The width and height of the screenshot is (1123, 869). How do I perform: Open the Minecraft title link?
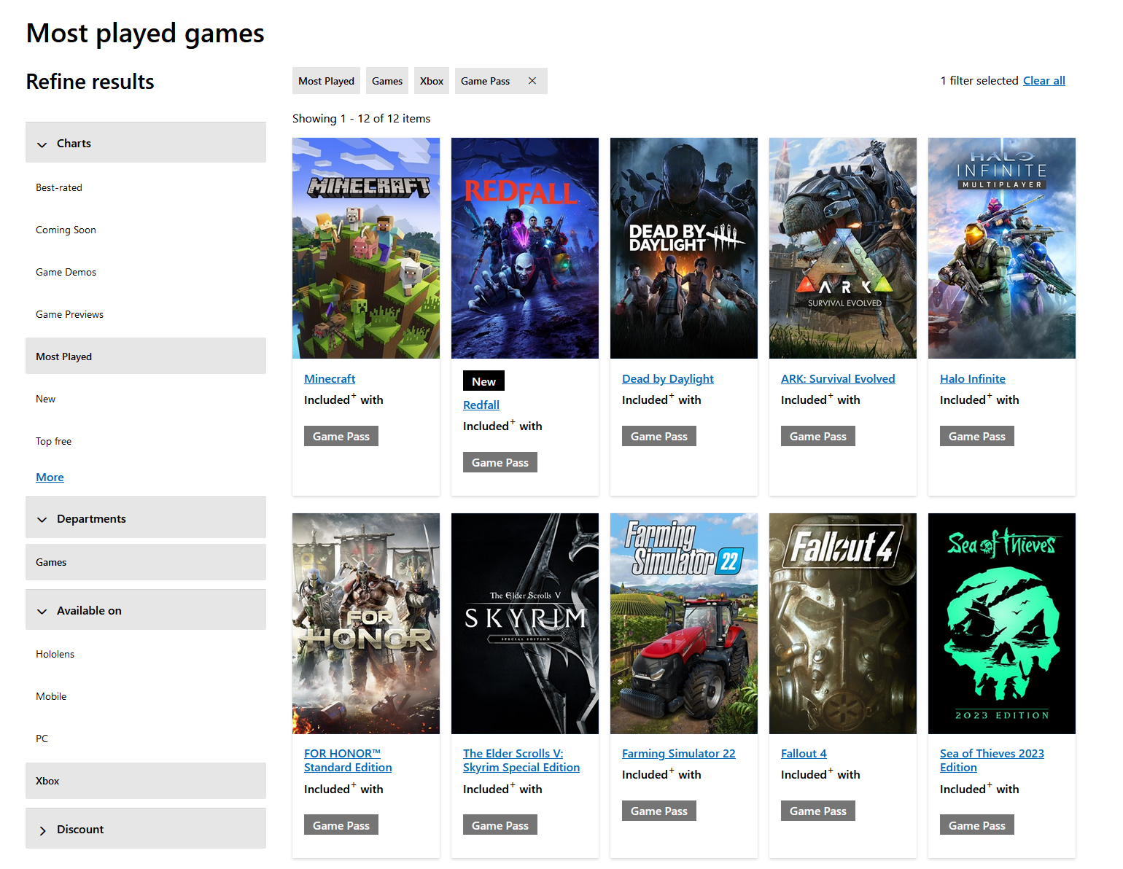tap(330, 378)
